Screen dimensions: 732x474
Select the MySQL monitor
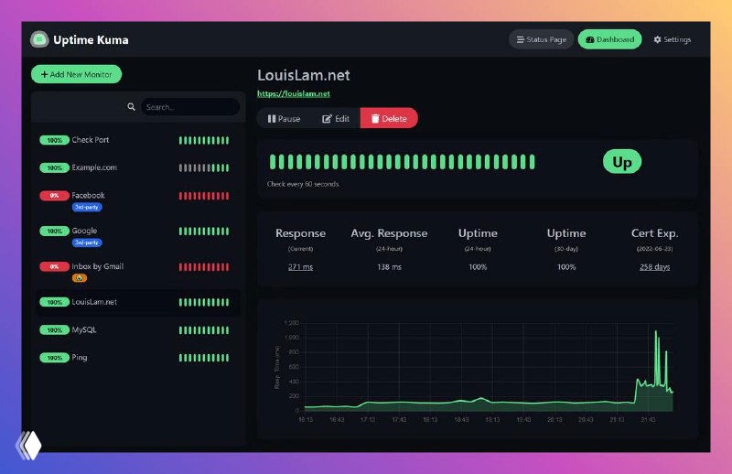pyautogui.click(x=138, y=330)
